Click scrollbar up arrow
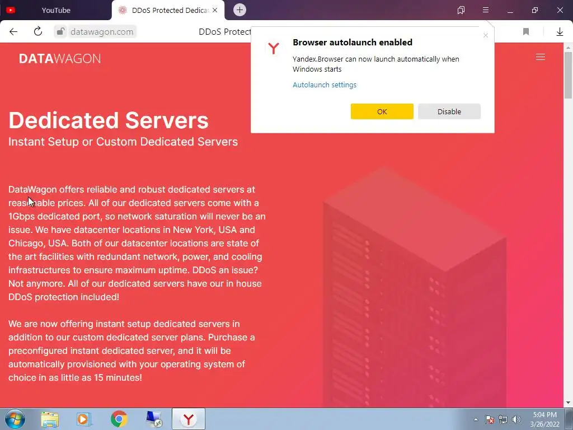573x430 pixels. pyautogui.click(x=568, y=48)
